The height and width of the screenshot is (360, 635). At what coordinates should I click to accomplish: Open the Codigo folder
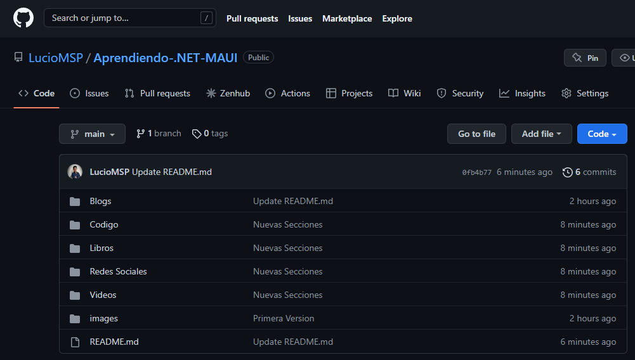pyautogui.click(x=104, y=225)
